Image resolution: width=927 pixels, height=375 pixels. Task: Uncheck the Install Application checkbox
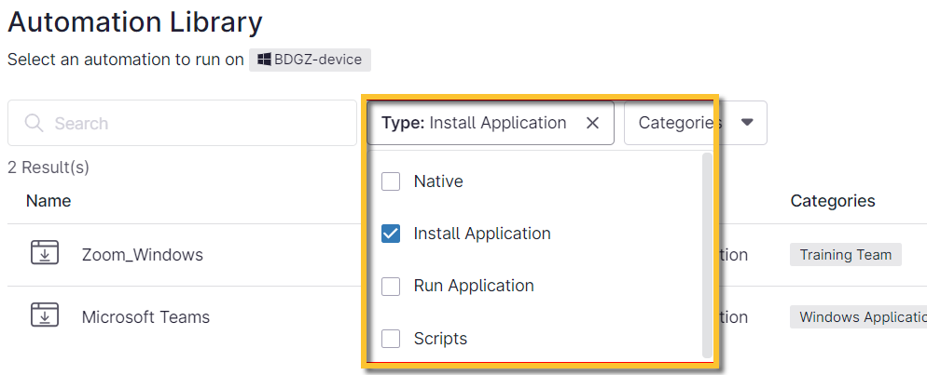[391, 234]
